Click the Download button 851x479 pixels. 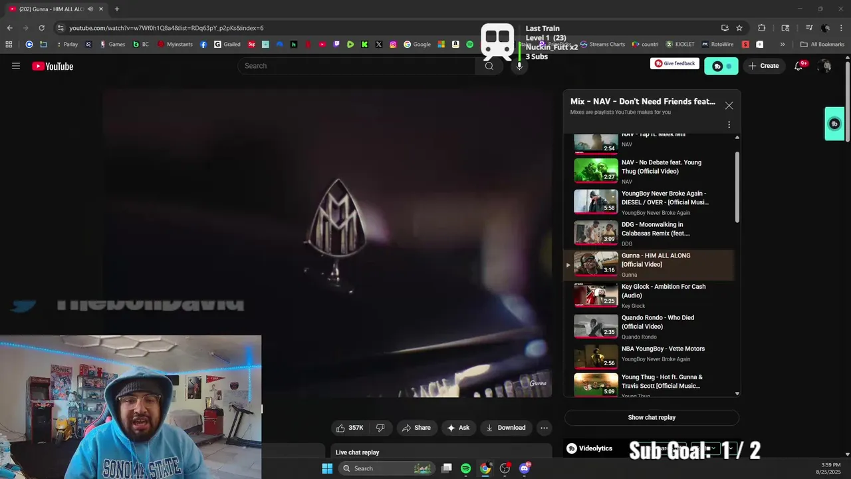506,428
